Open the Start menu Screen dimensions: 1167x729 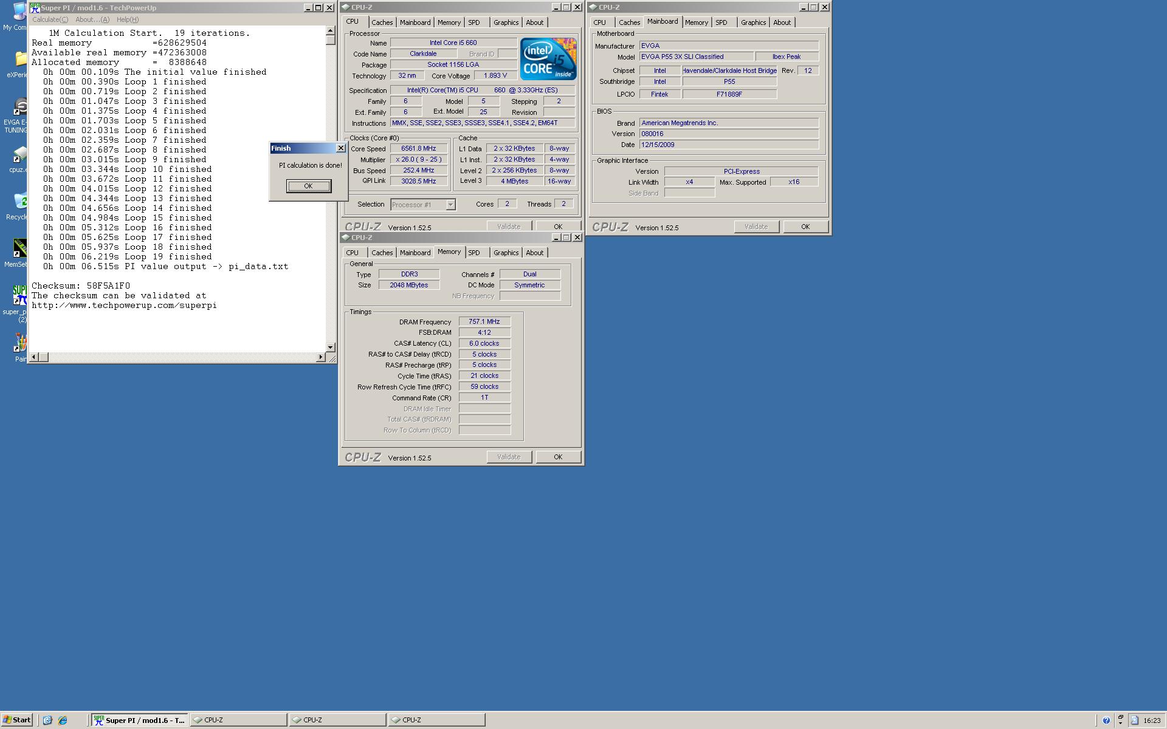pos(17,720)
